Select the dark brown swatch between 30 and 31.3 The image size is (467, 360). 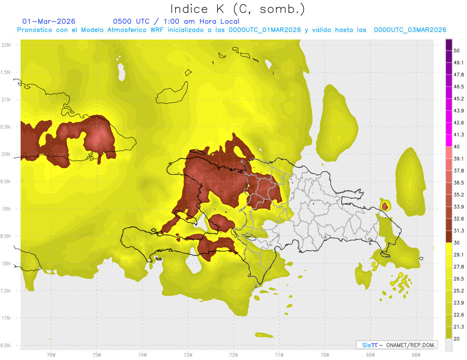449,237
